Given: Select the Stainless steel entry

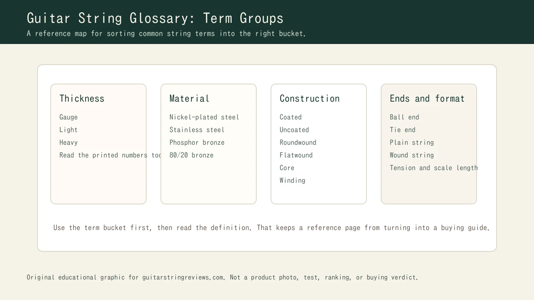Looking at the screenshot, I should tap(197, 130).
